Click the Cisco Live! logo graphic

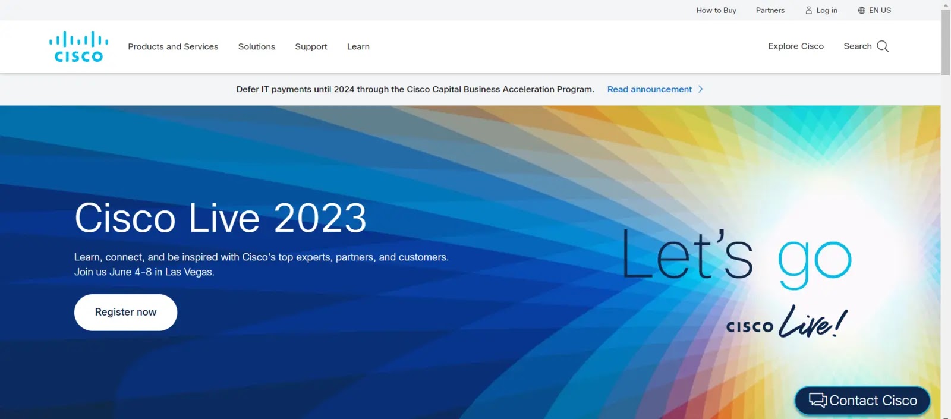pyautogui.click(x=786, y=322)
